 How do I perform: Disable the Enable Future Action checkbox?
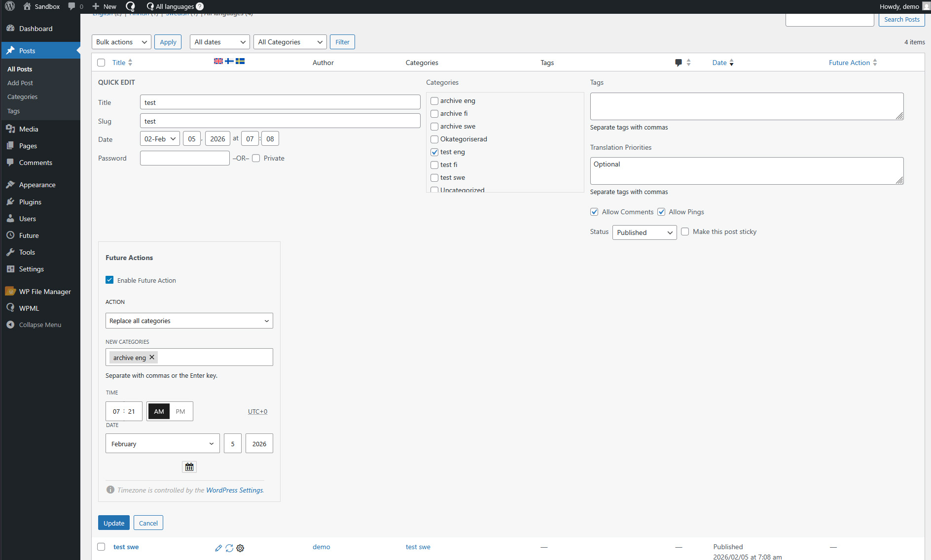pyautogui.click(x=109, y=280)
